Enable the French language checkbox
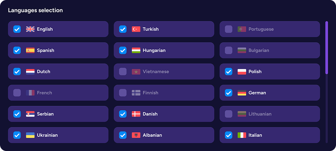This screenshot has width=336, height=151. (x=17, y=93)
